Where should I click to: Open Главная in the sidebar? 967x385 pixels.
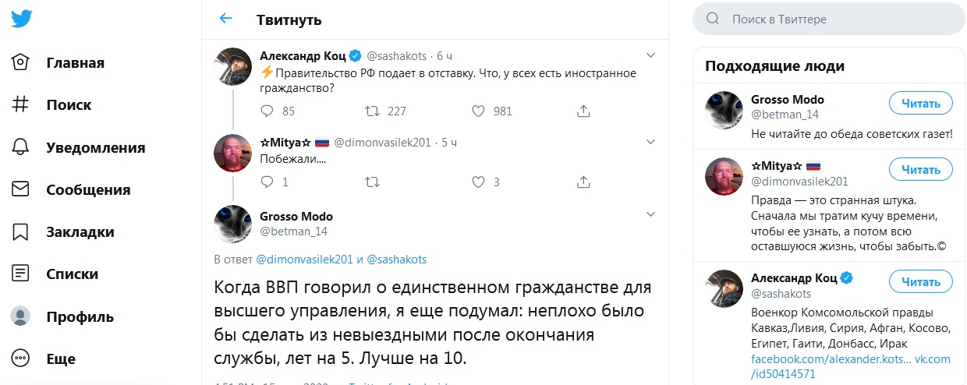[x=75, y=63]
